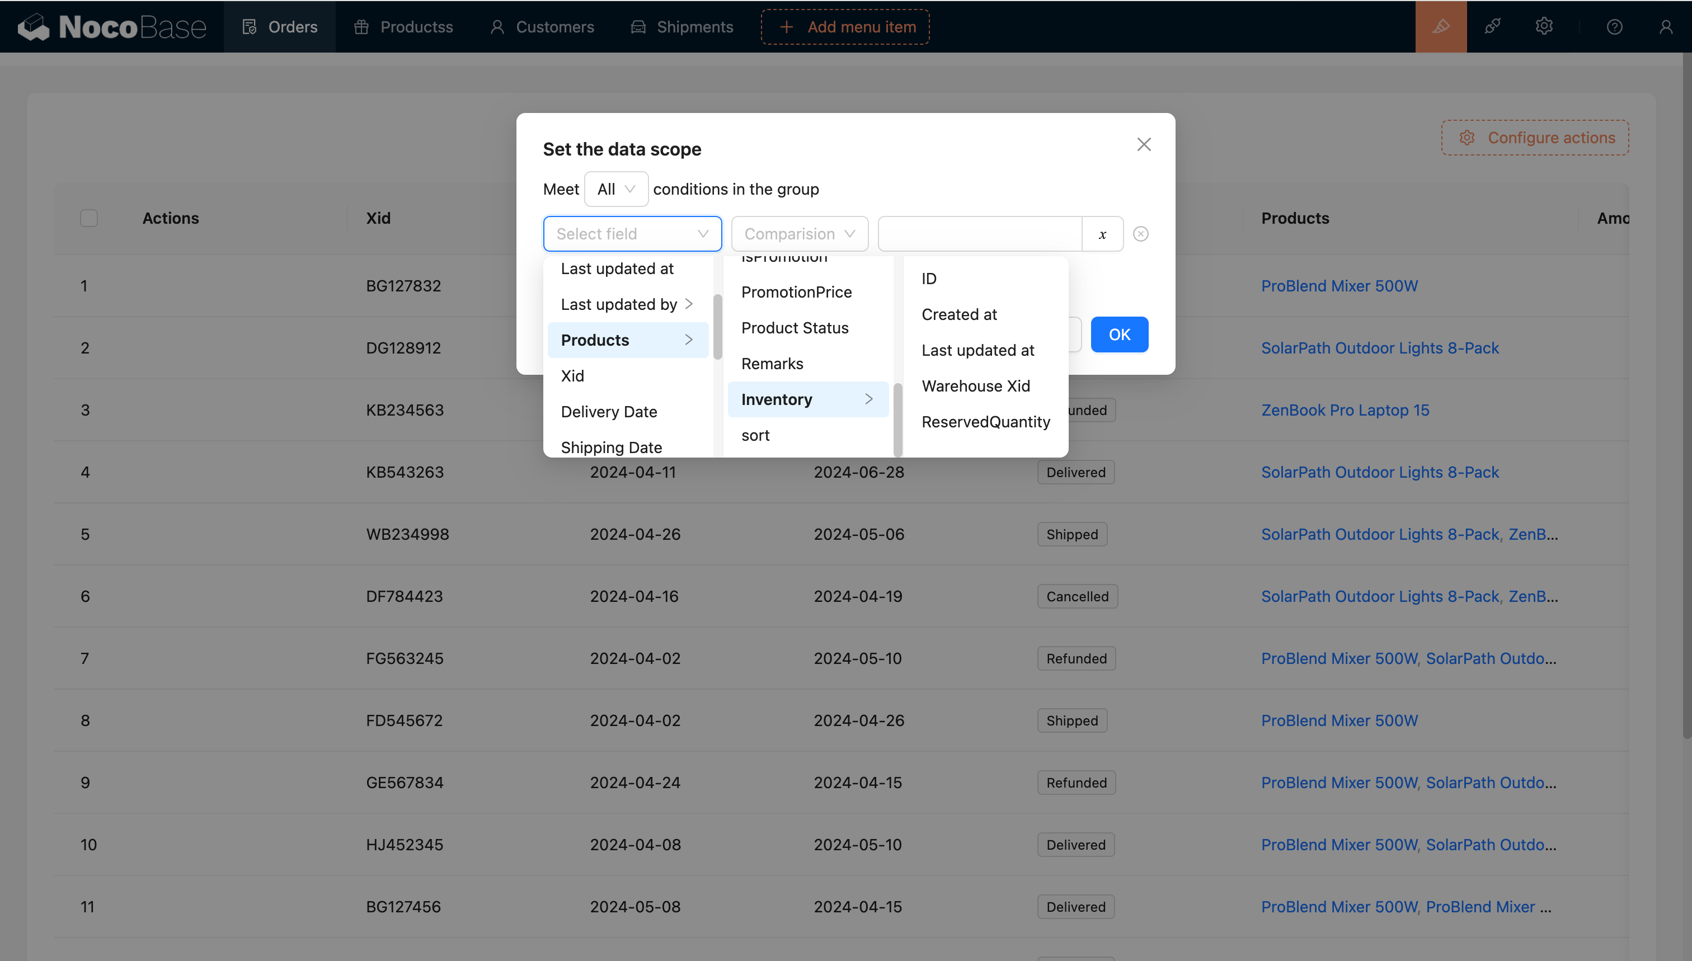
Task: Click the Actions column header
Action: (170, 219)
